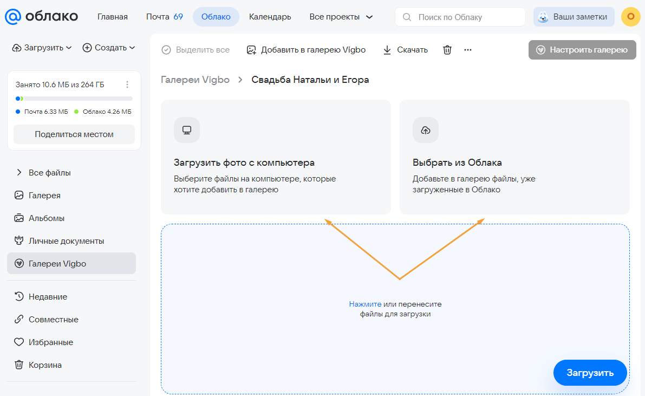Click the Ваши заметки button
This screenshot has width=645, height=396.
tap(574, 17)
